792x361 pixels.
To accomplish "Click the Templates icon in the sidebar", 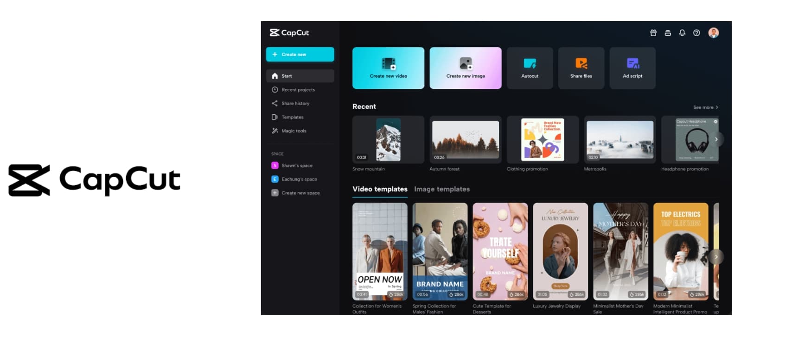I will click(275, 117).
